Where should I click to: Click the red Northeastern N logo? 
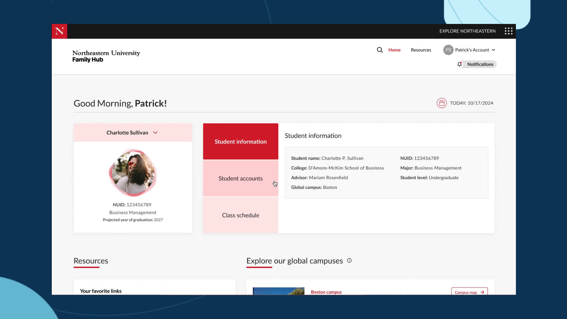pos(59,31)
